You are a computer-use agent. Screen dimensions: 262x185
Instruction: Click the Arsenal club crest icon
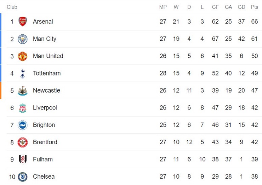tap(23, 22)
